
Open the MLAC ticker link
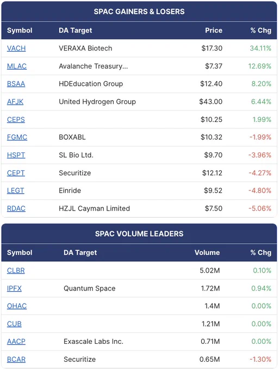tap(17, 66)
